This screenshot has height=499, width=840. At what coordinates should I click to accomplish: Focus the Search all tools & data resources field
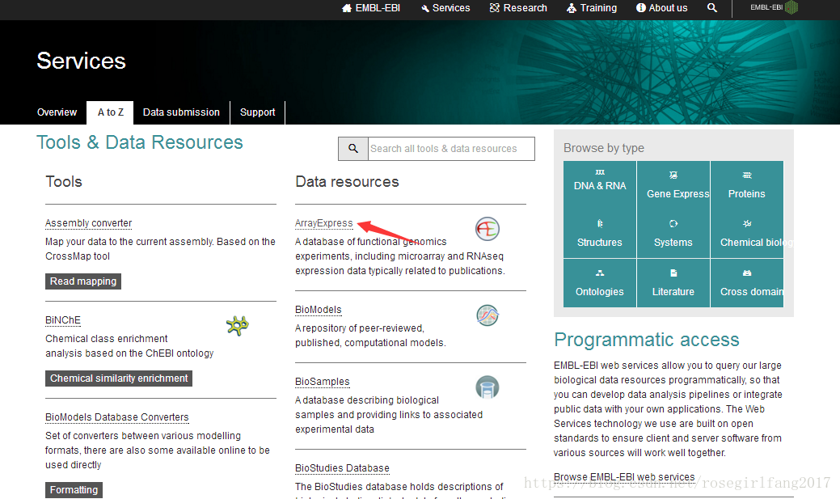pos(451,149)
